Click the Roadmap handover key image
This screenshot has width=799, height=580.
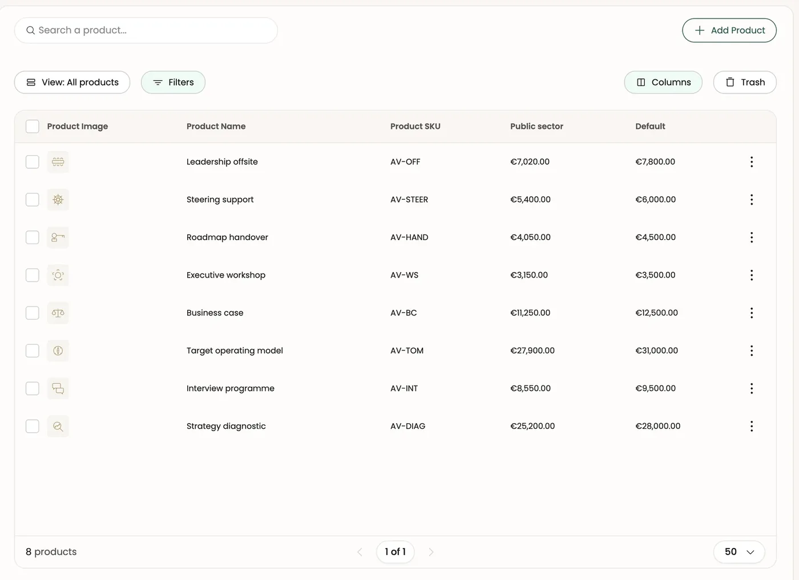click(58, 237)
